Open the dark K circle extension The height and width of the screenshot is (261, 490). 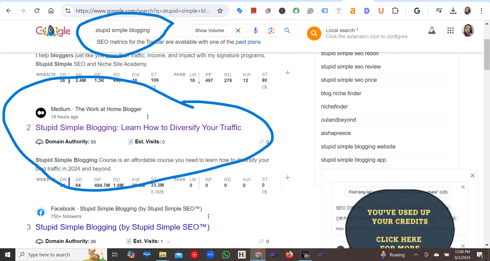point(282,11)
